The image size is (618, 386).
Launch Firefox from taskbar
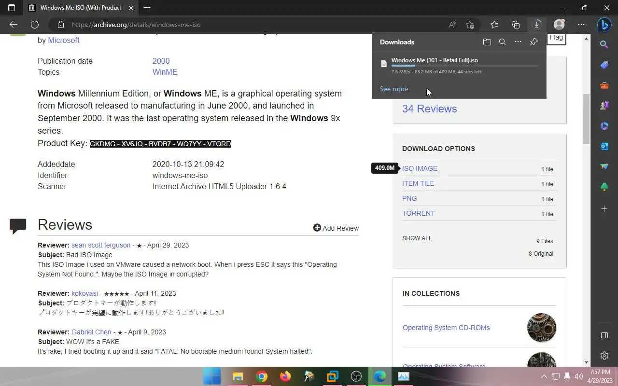click(x=285, y=376)
